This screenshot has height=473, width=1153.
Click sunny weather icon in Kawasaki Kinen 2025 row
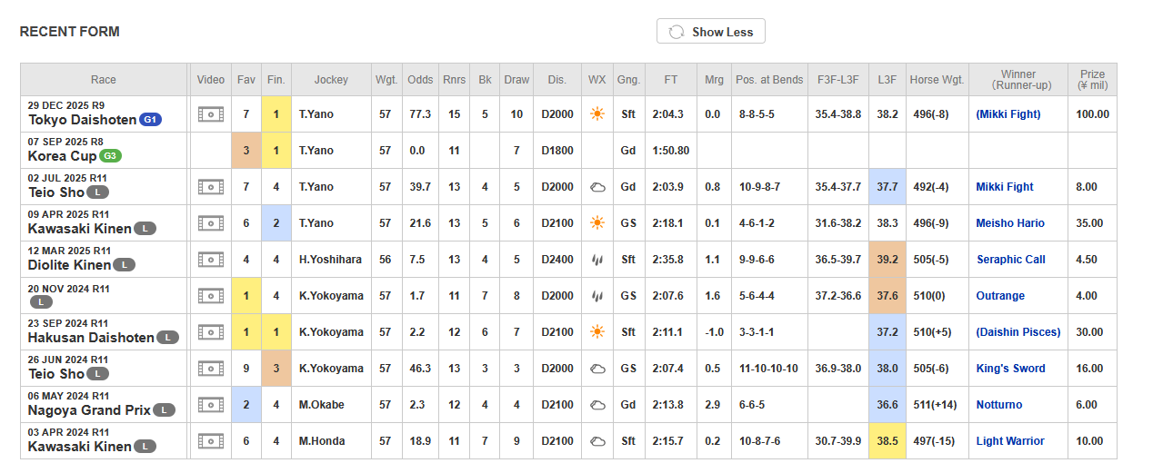(597, 223)
